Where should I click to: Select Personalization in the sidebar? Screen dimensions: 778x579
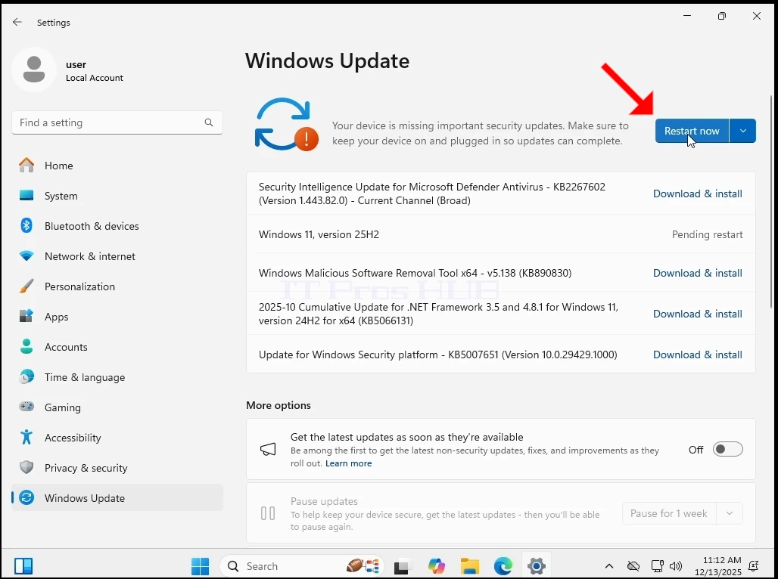117,286
